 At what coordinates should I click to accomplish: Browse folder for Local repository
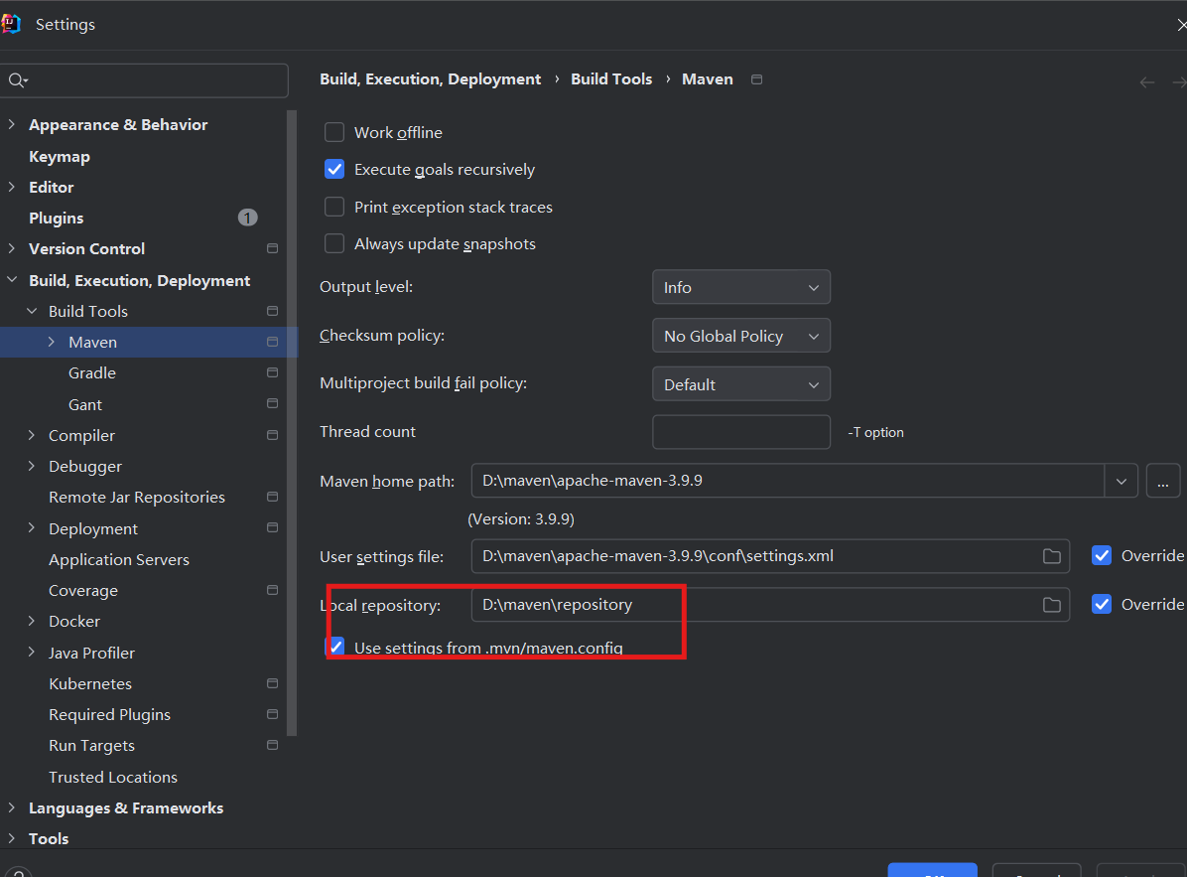pos(1051,605)
